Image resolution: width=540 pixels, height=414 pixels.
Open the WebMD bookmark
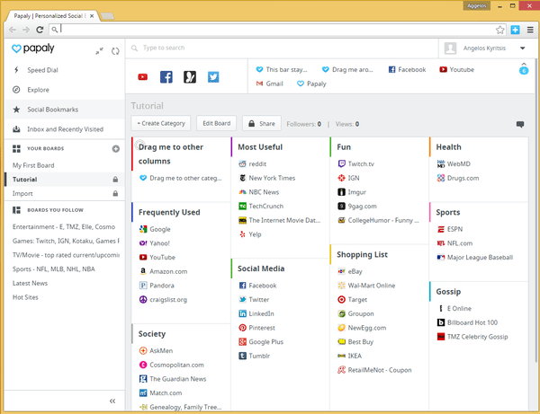point(454,163)
